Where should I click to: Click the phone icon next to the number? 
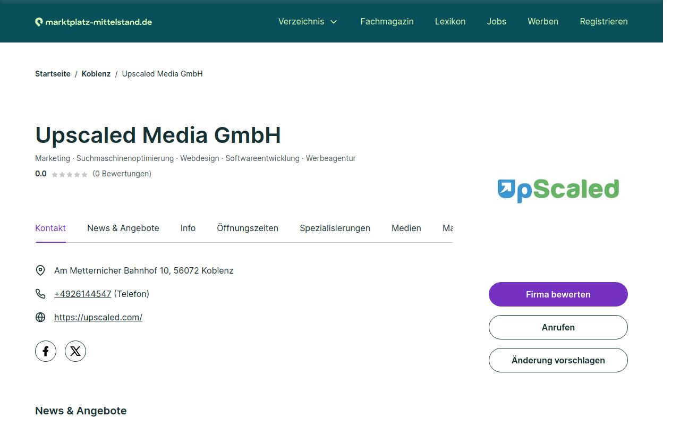(x=40, y=293)
